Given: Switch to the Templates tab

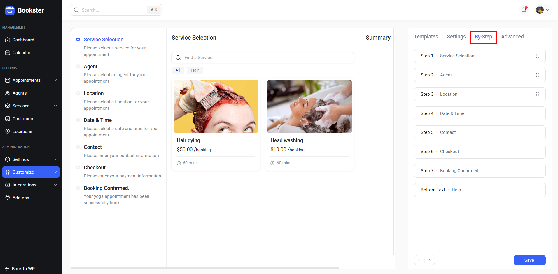Looking at the screenshot, I should pyautogui.click(x=426, y=37).
